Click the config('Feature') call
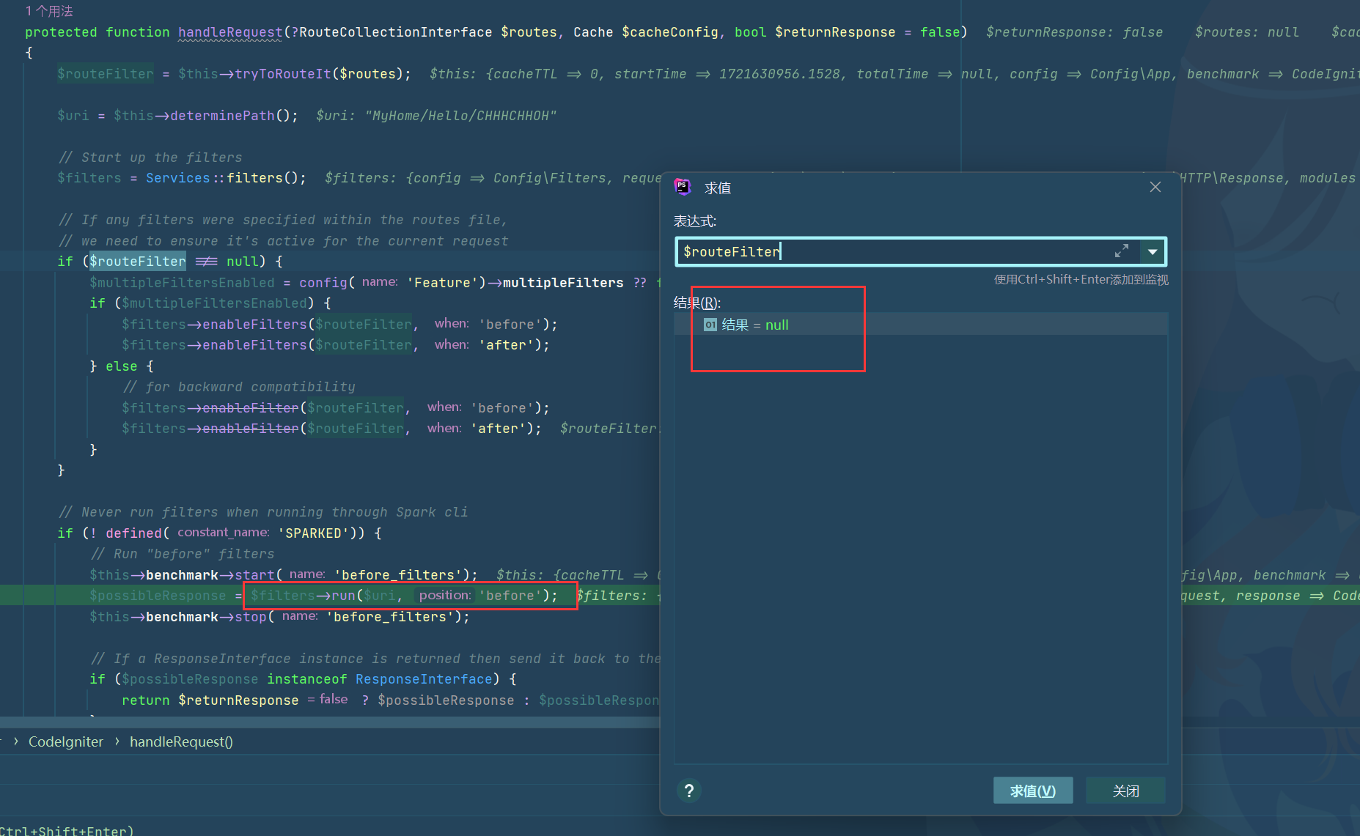 392,283
